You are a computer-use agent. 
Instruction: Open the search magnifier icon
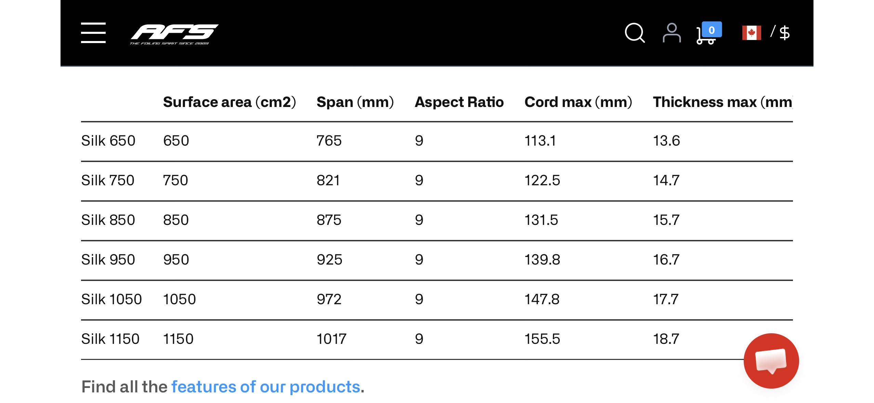click(x=634, y=33)
